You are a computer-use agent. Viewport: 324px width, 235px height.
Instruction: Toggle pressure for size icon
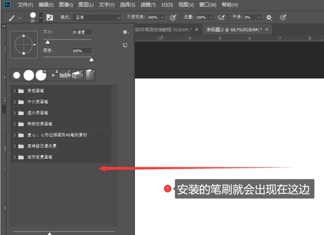point(283,17)
